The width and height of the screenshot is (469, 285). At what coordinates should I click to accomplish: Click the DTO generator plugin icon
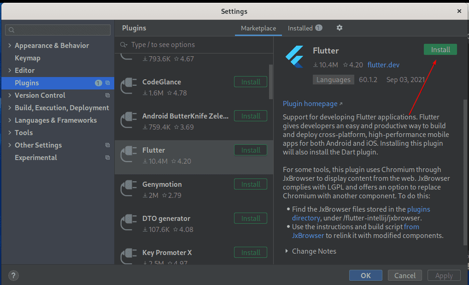tap(129, 223)
